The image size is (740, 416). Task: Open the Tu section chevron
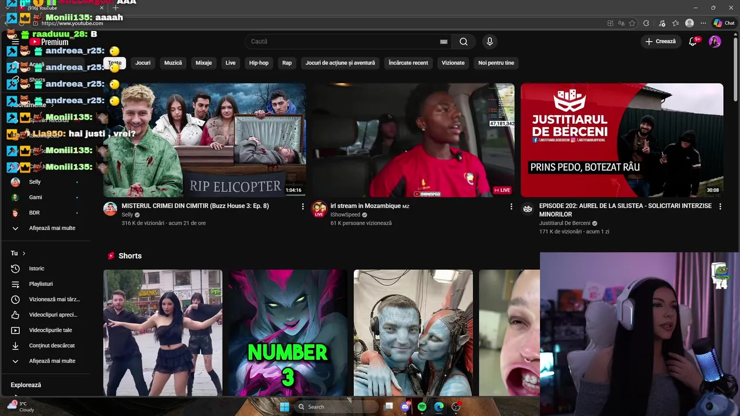click(24, 253)
